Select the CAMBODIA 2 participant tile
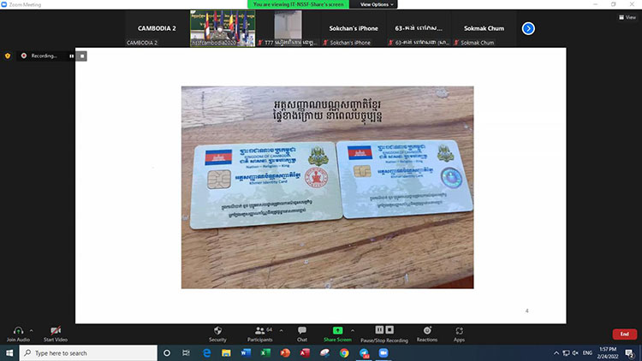 coord(157,28)
